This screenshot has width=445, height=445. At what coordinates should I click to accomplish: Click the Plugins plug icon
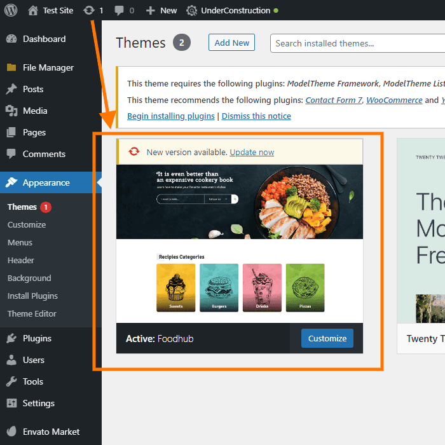[11, 338]
